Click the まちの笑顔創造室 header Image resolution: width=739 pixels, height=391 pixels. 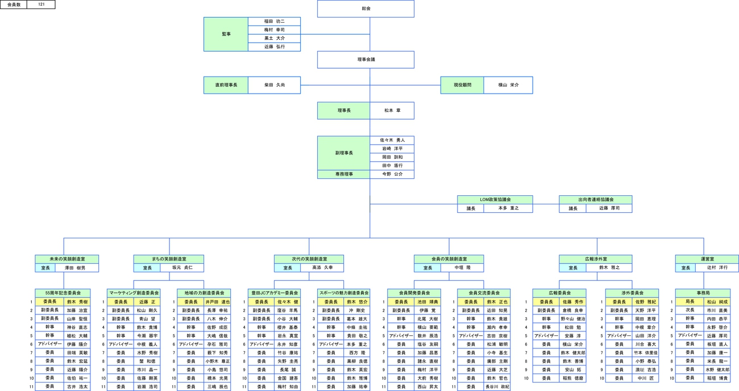pos(168,259)
